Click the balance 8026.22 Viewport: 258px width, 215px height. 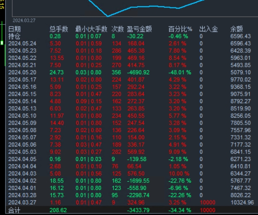coord(241,195)
